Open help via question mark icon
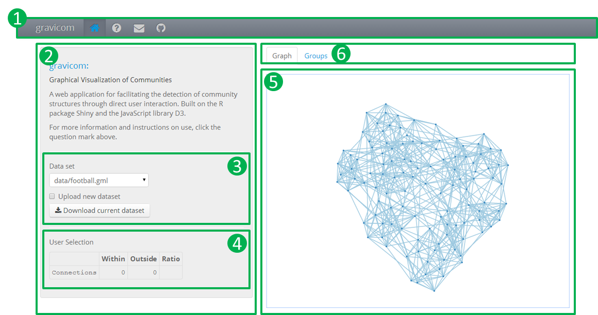 coord(117,28)
